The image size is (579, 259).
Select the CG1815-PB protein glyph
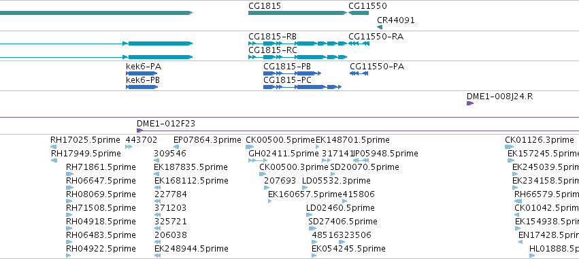pos(292,73)
